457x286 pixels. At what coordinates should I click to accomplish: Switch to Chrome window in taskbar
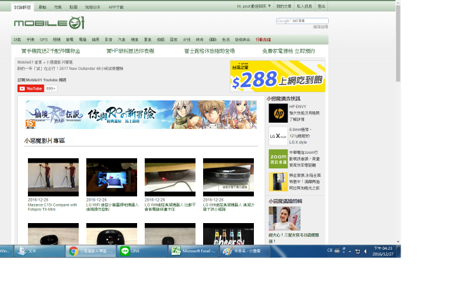[x=91, y=251]
